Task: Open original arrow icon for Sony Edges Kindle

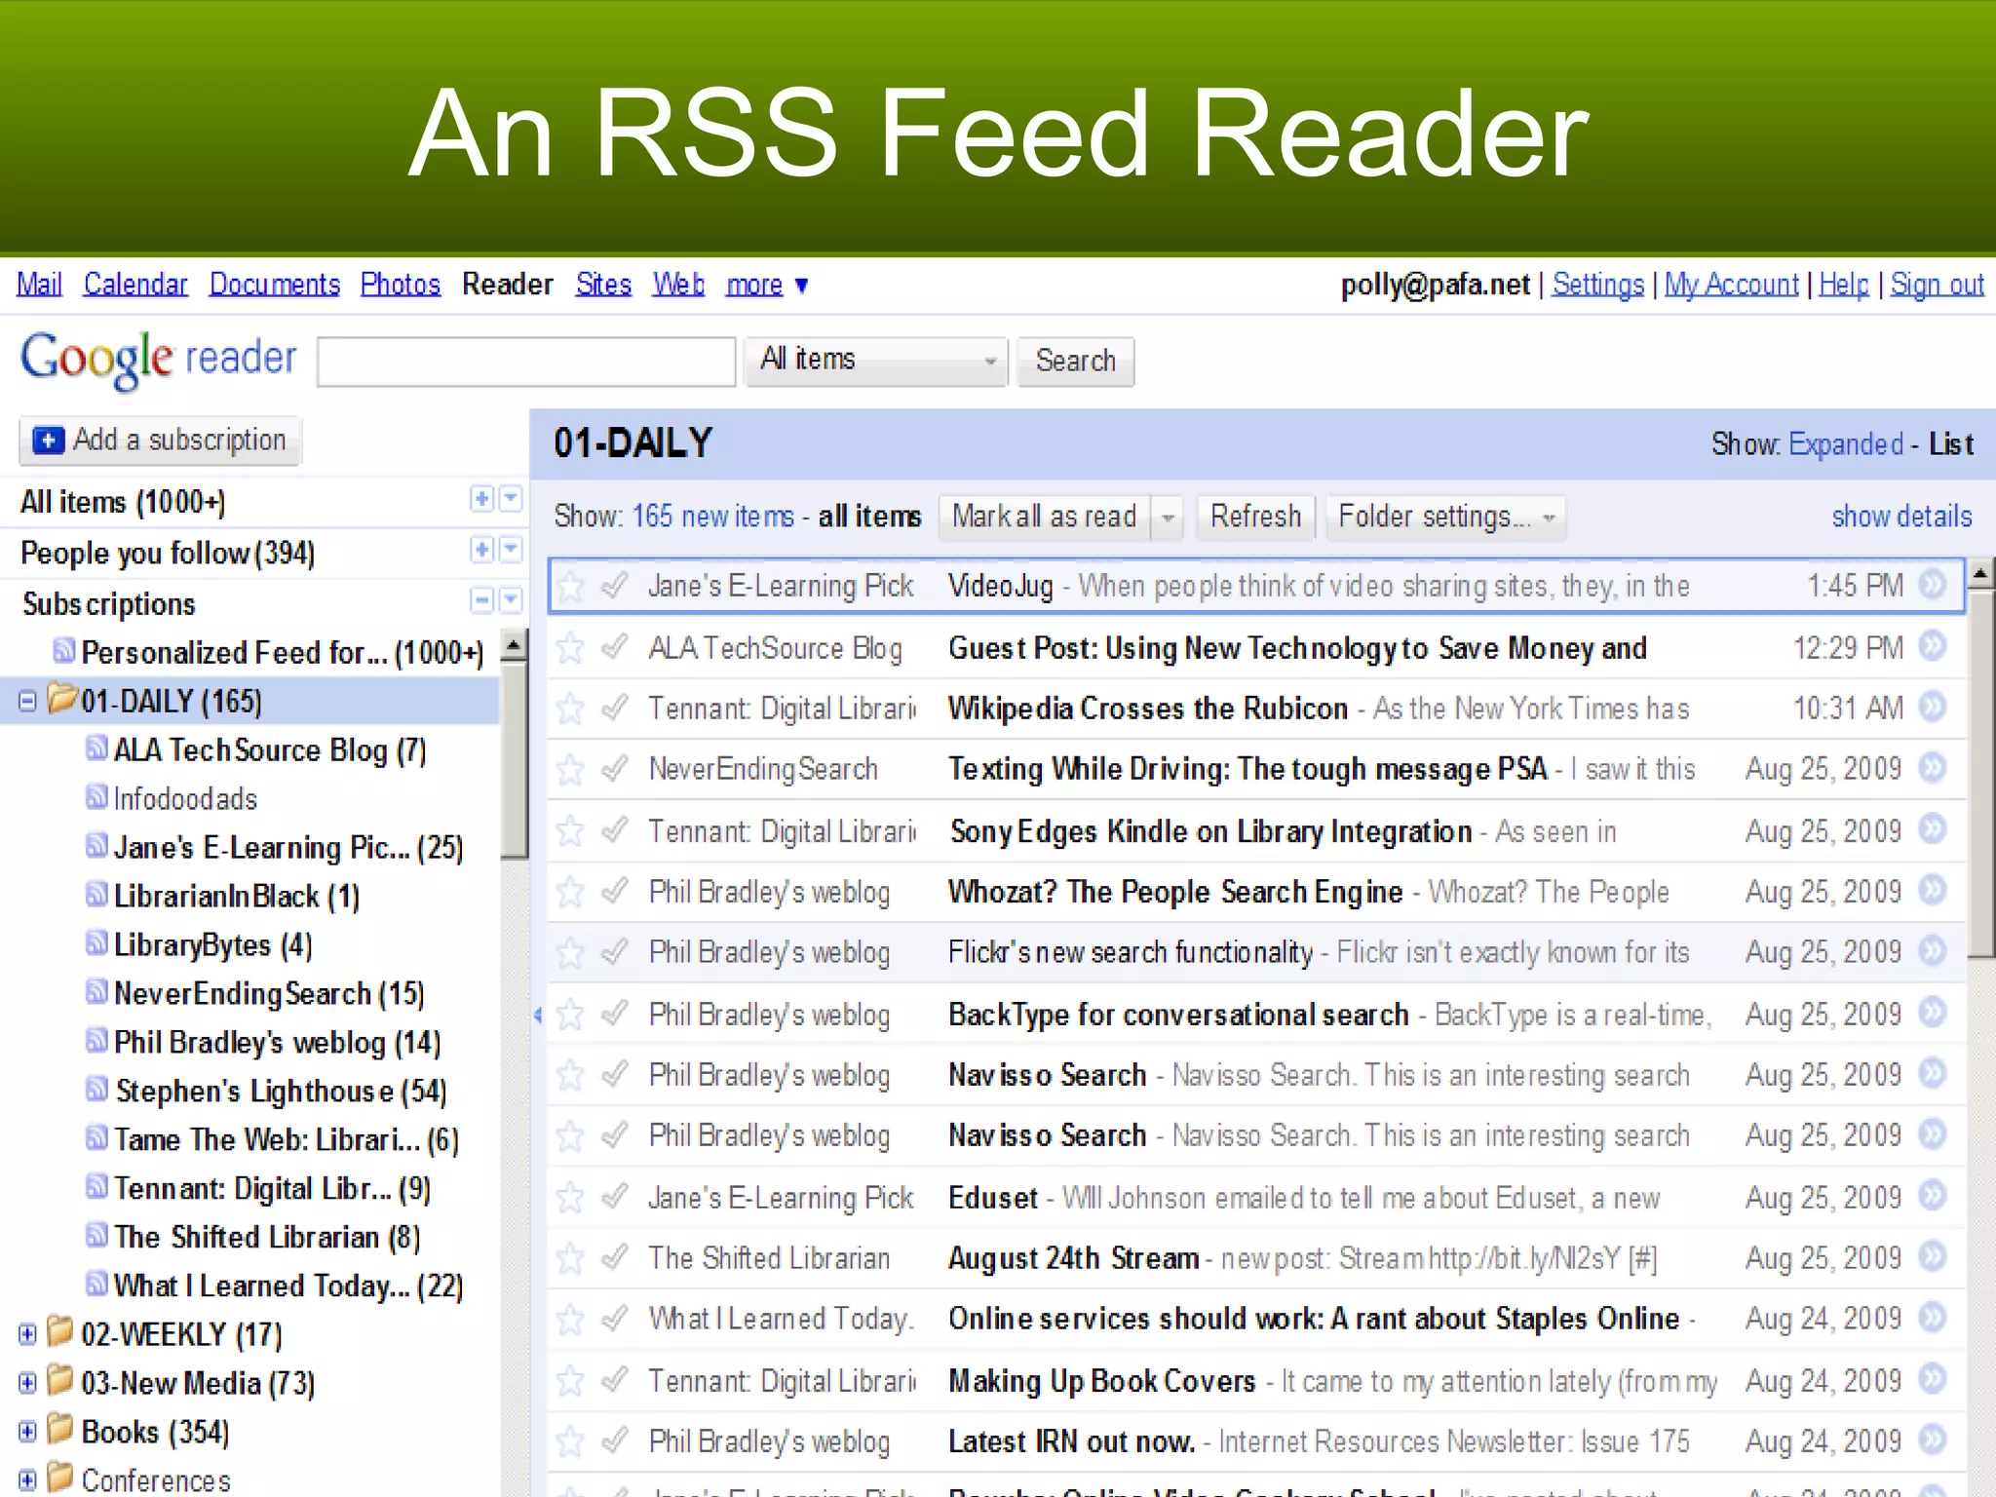Action: (x=1933, y=829)
